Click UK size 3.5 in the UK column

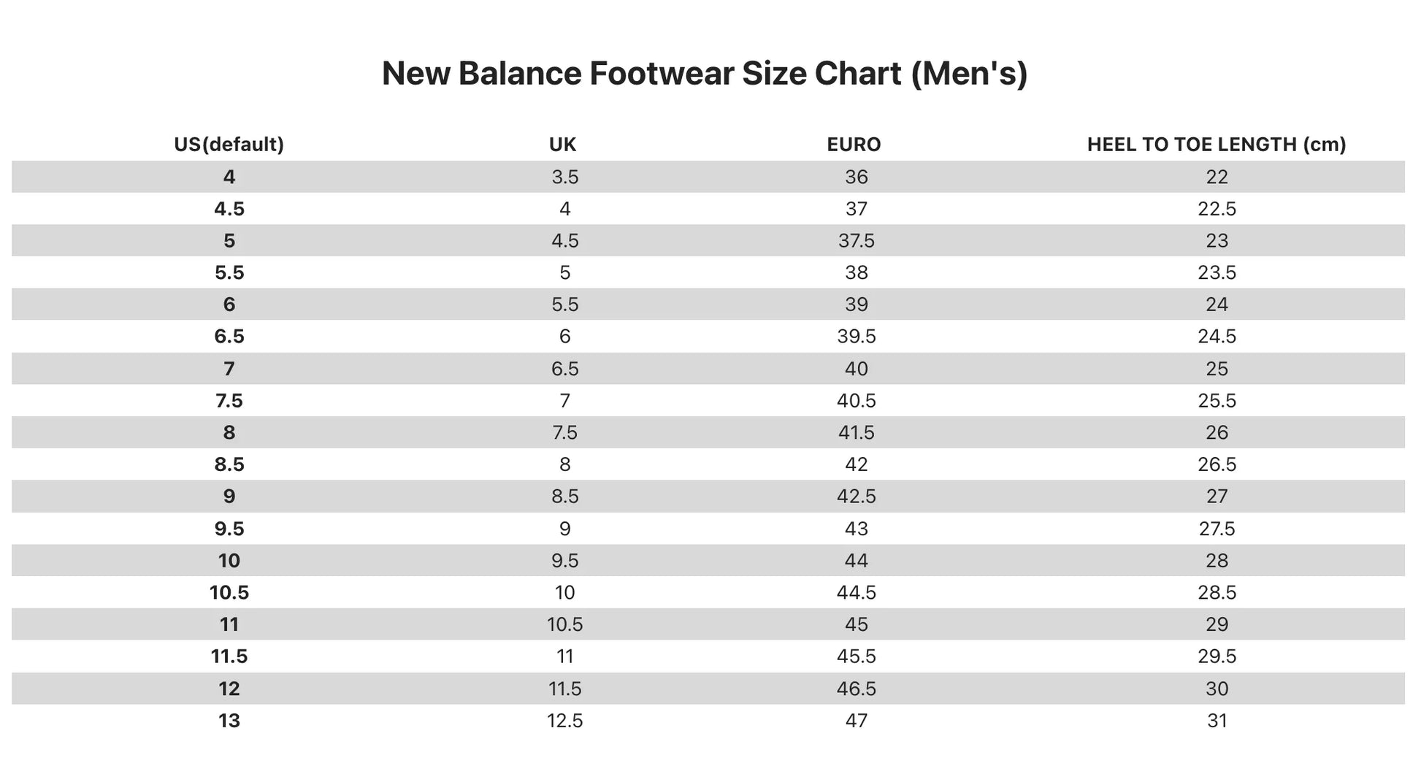coord(564,177)
